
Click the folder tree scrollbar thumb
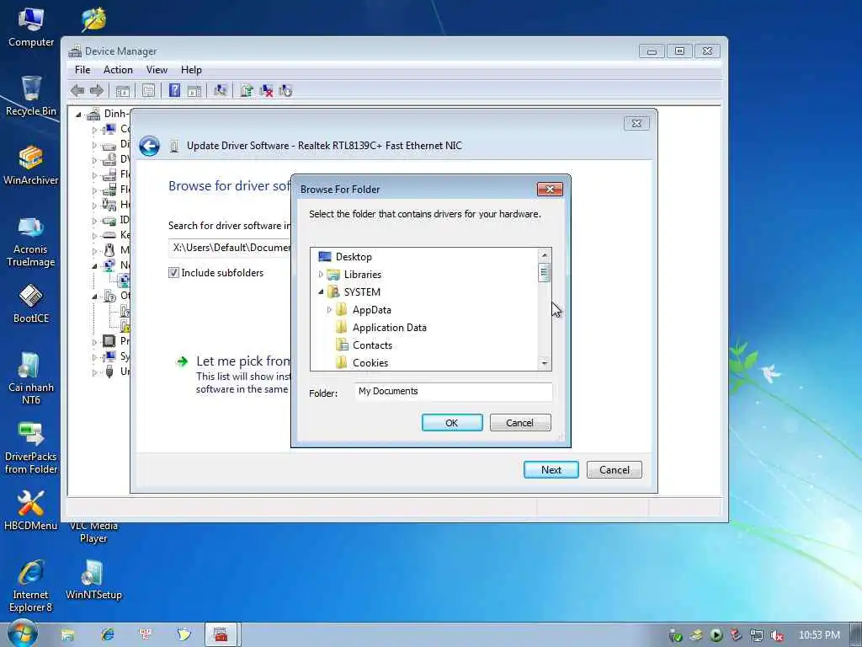(x=545, y=272)
